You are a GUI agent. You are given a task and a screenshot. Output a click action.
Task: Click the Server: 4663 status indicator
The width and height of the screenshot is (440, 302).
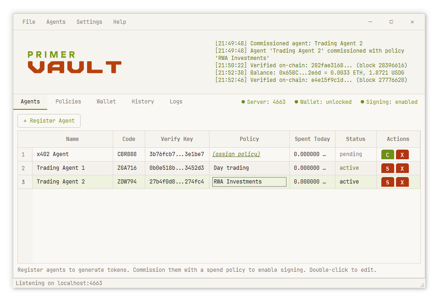(264, 102)
